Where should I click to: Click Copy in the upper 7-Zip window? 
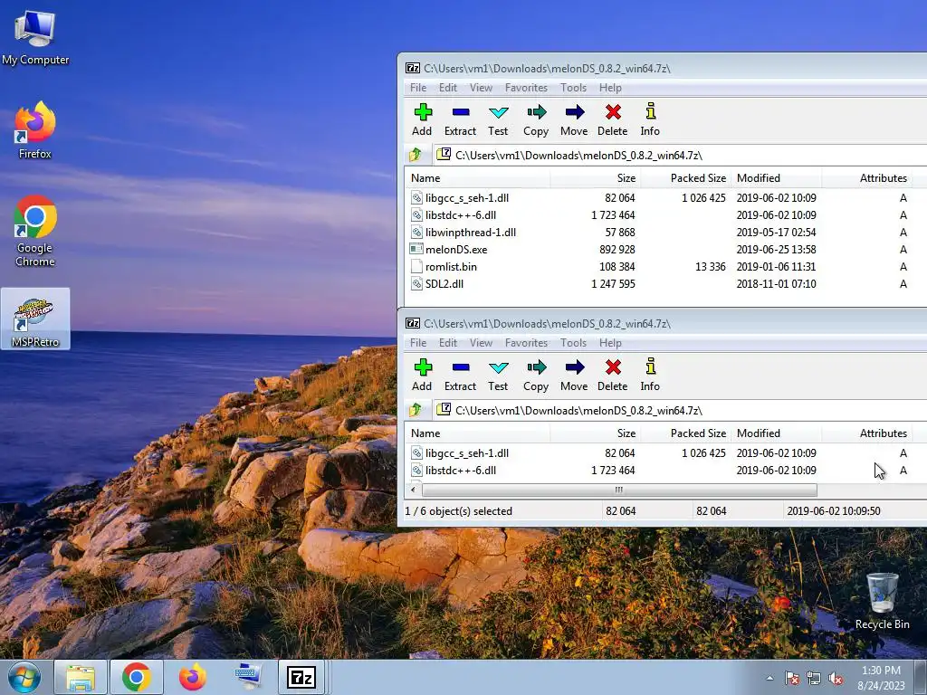coord(536,120)
